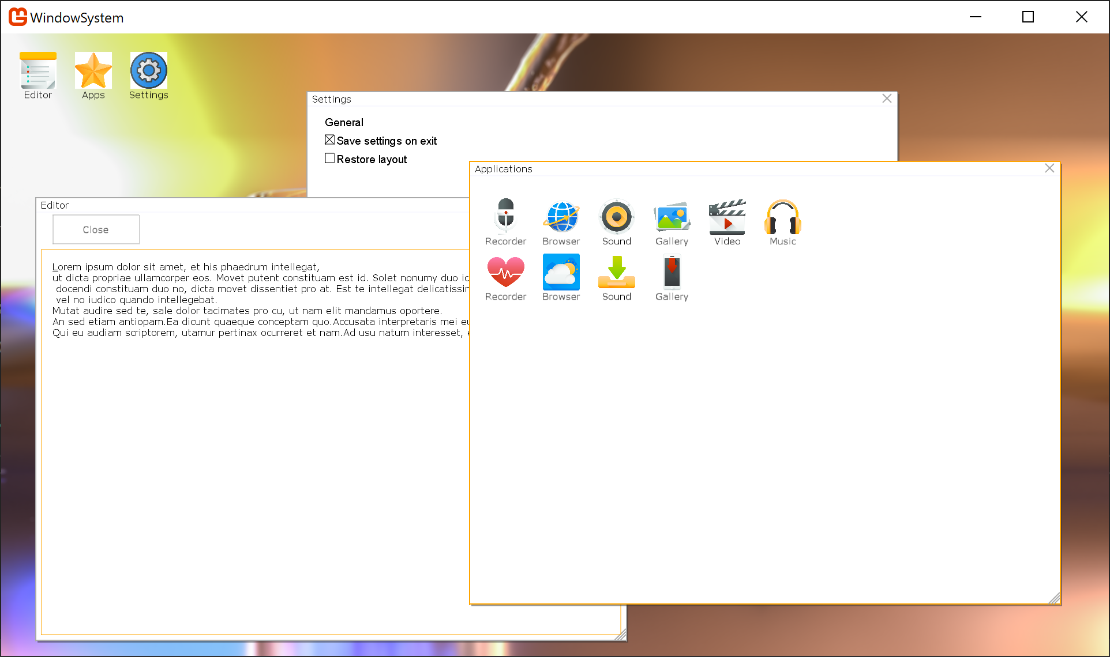Launch the Video clapperboard app
This screenshot has height=657, width=1110.
tap(727, 217)
